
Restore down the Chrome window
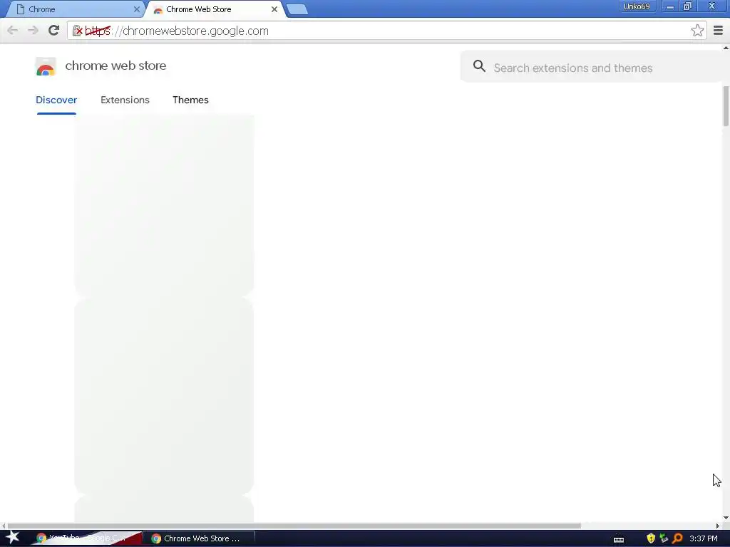688,6
